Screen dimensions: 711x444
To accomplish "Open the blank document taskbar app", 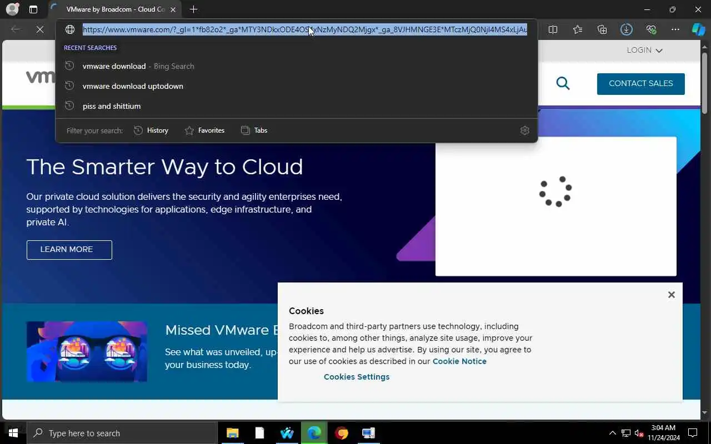I will point(259,433).
